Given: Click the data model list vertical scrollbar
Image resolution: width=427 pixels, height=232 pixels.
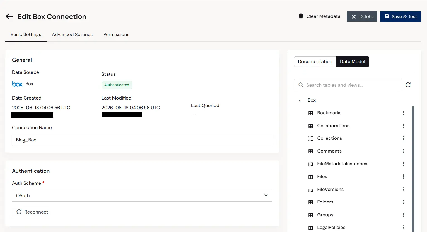Looking at the screenshot, I should click(x=413, y=169).
